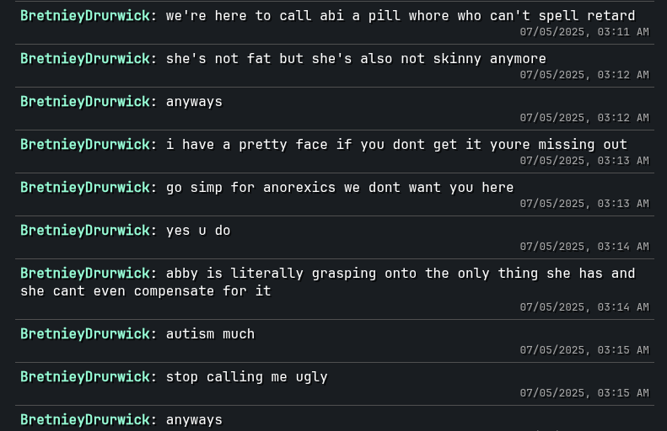Click timestamp under "stop calling me ugly"
Screen dimensions: 667x431
[584, 393]
